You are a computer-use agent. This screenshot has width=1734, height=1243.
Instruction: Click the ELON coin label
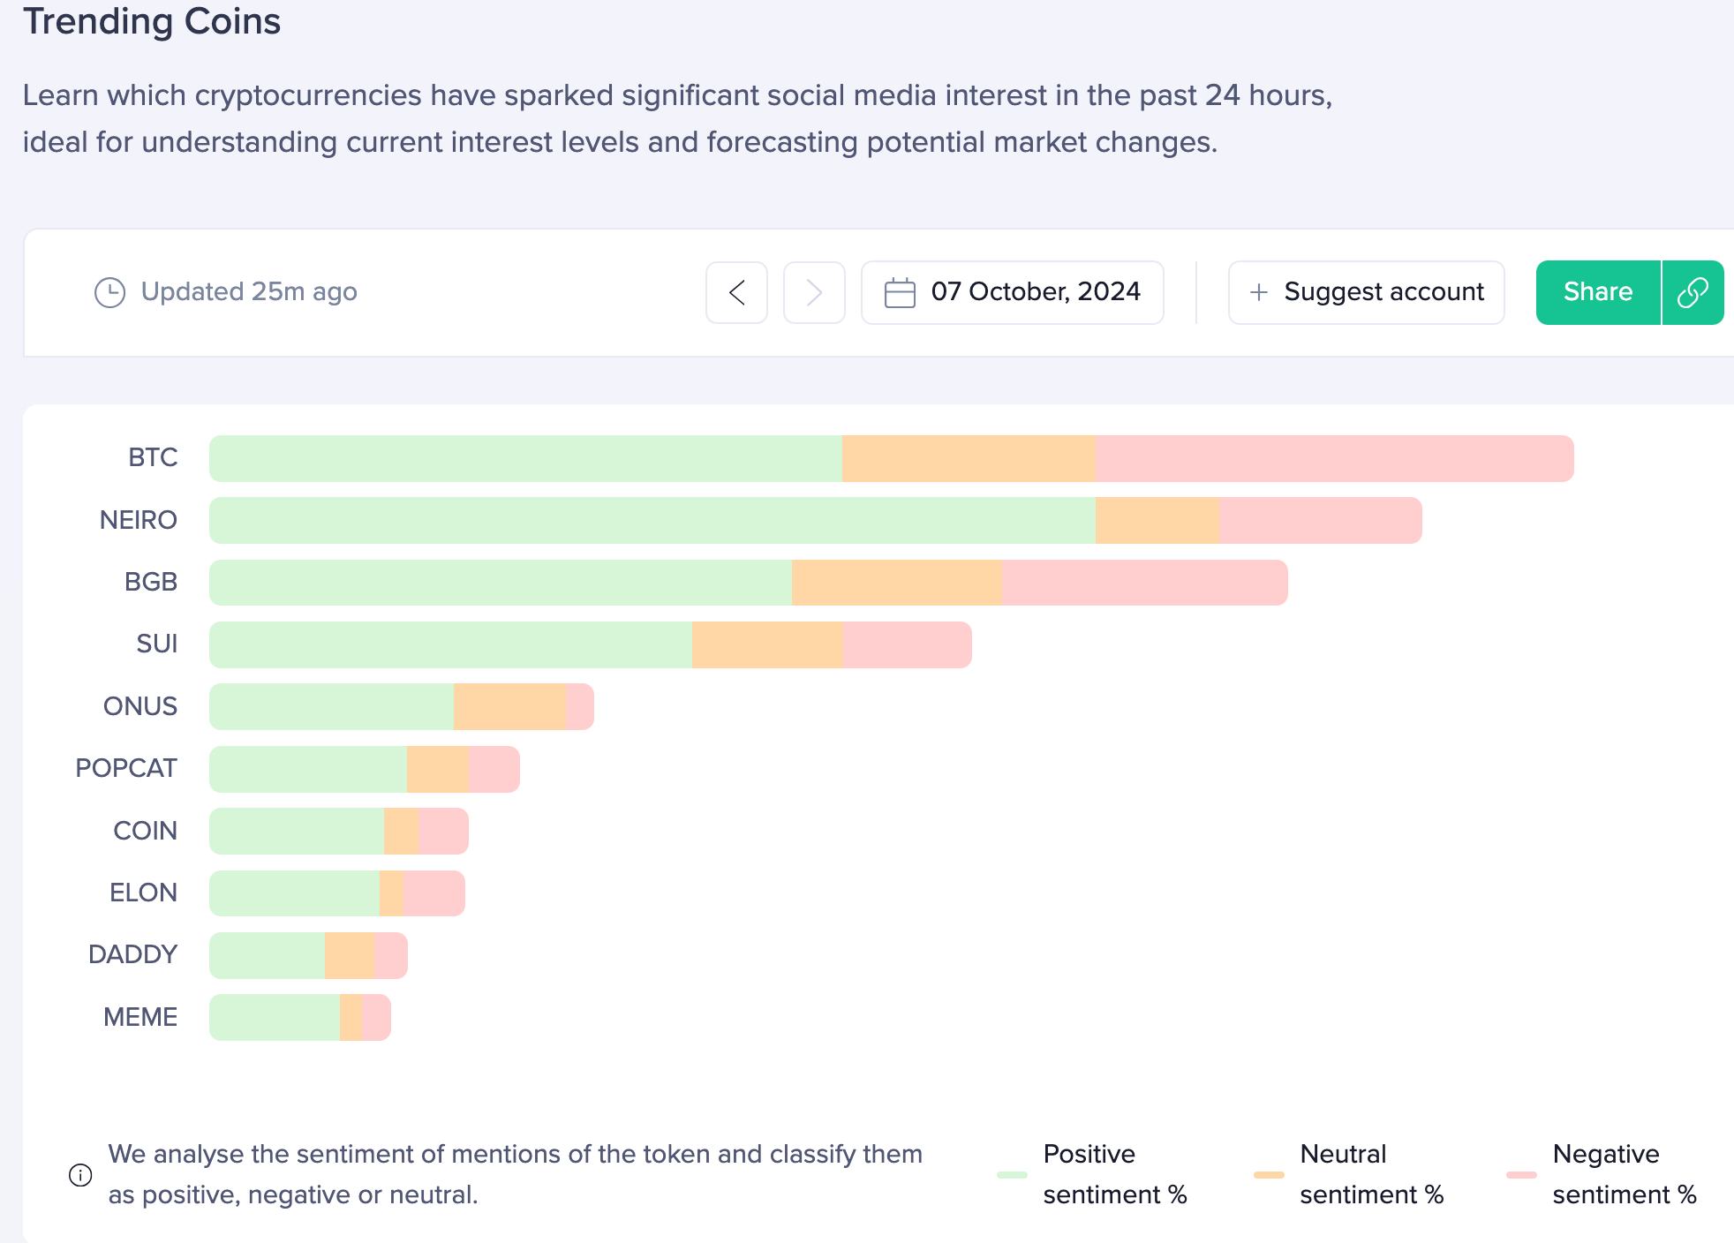pyautogui.click(x=143, y=893)
